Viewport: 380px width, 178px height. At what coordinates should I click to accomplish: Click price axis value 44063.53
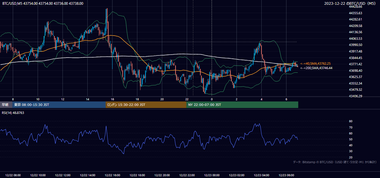pos(355,39)
